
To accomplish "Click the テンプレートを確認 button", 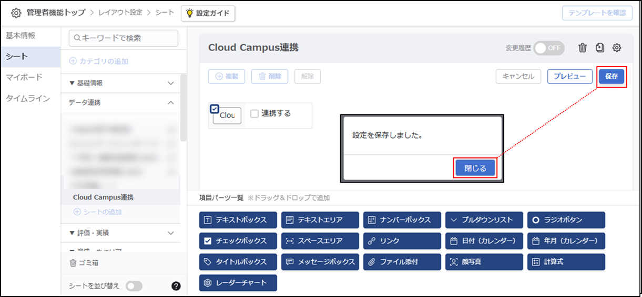I will click(x=597, y=13).
